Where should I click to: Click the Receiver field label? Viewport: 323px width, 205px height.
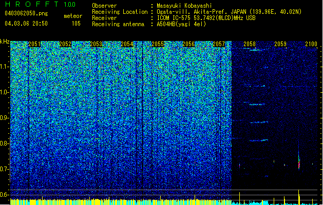click(104, 18)
